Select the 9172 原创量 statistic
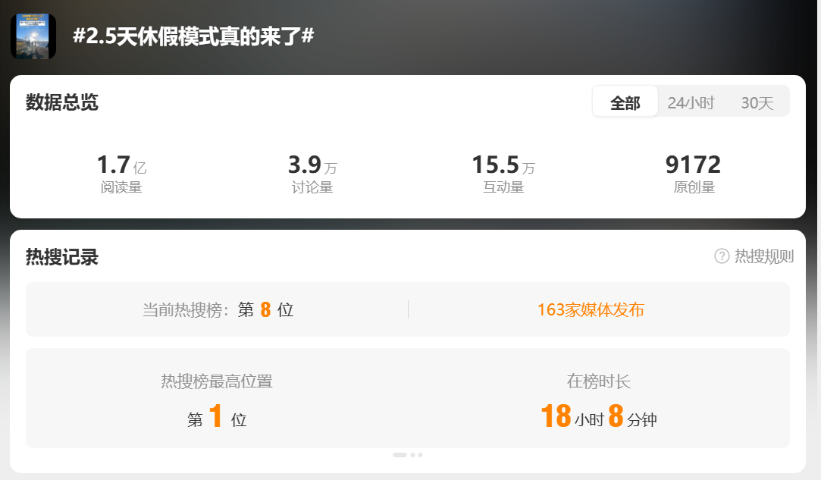The height and width of the screenshot is (480, 821). pyautogui.click(x=694, y=174)
